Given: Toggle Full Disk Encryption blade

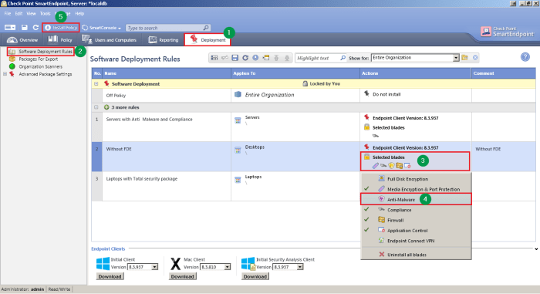Looking at the screenshot, I should [416, 179].
